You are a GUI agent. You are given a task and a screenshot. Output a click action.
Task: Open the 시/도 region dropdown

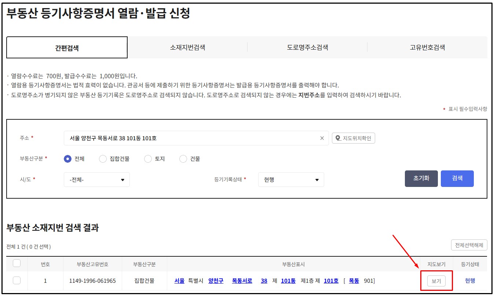96,179
